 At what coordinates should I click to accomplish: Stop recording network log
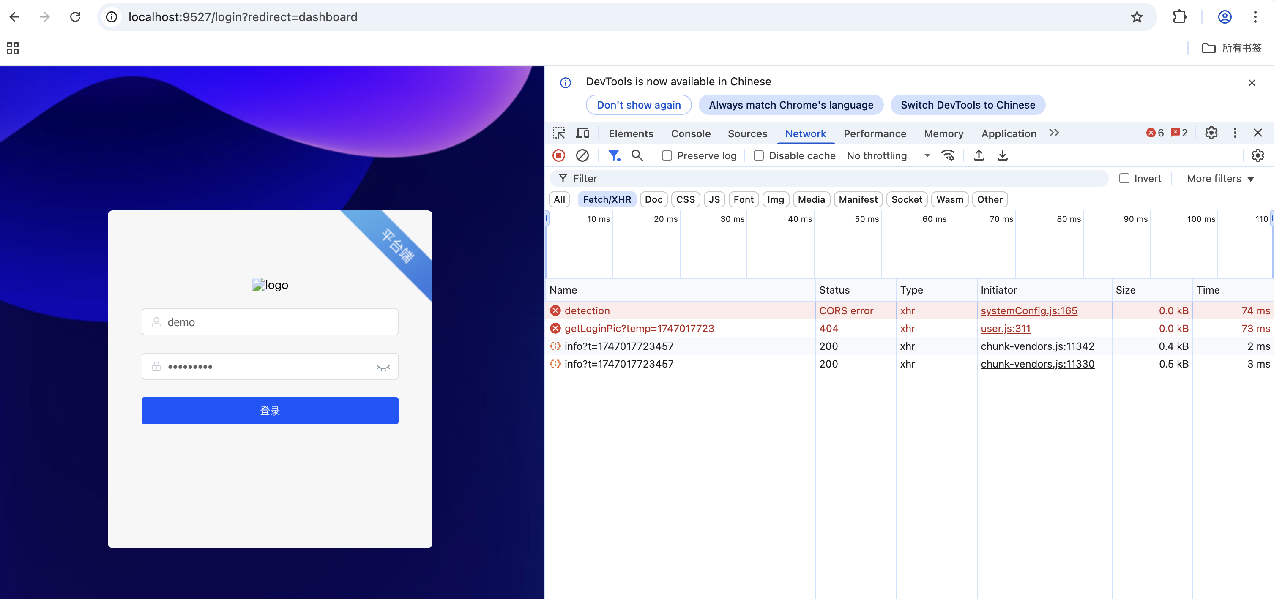click(x=559, y=156)
